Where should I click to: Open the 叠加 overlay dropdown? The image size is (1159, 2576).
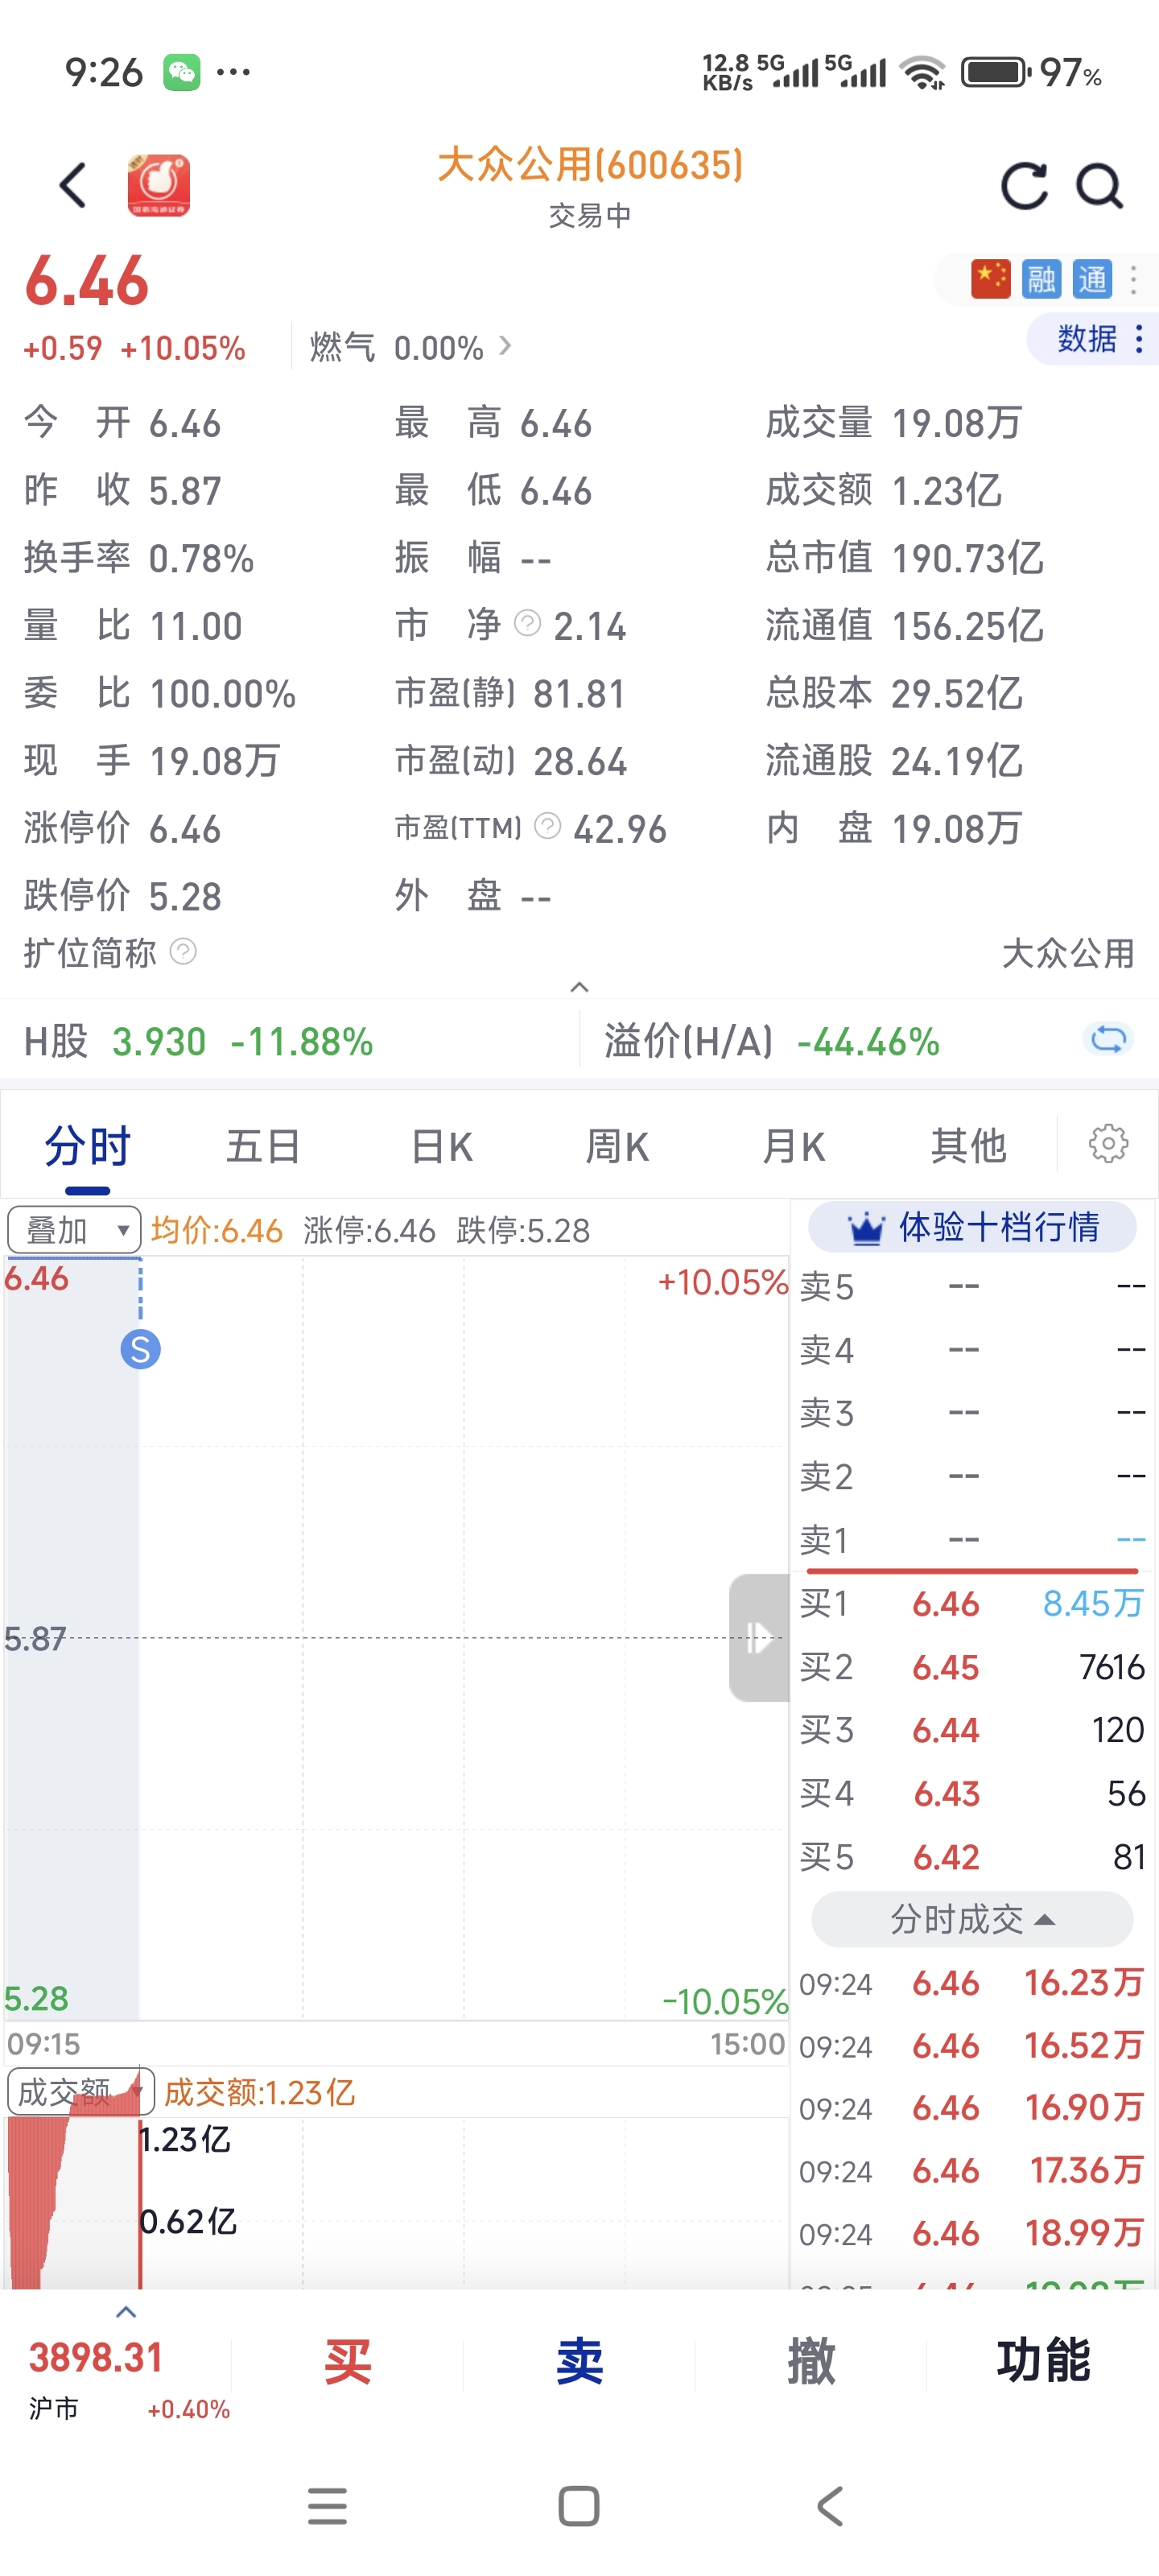pyautogui.click(x=73, y=1229)
